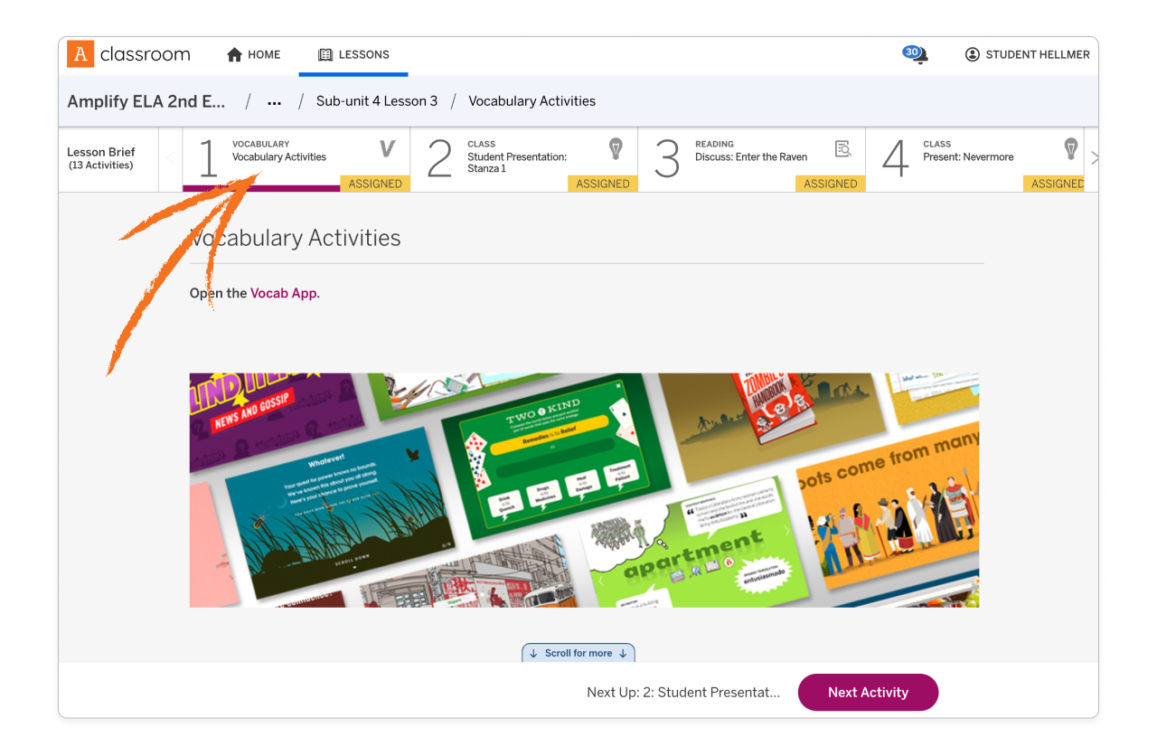1157x756 pixels.
Task: Click the Next Activity button
Action: pyautogui.click(x=868, y=692)
